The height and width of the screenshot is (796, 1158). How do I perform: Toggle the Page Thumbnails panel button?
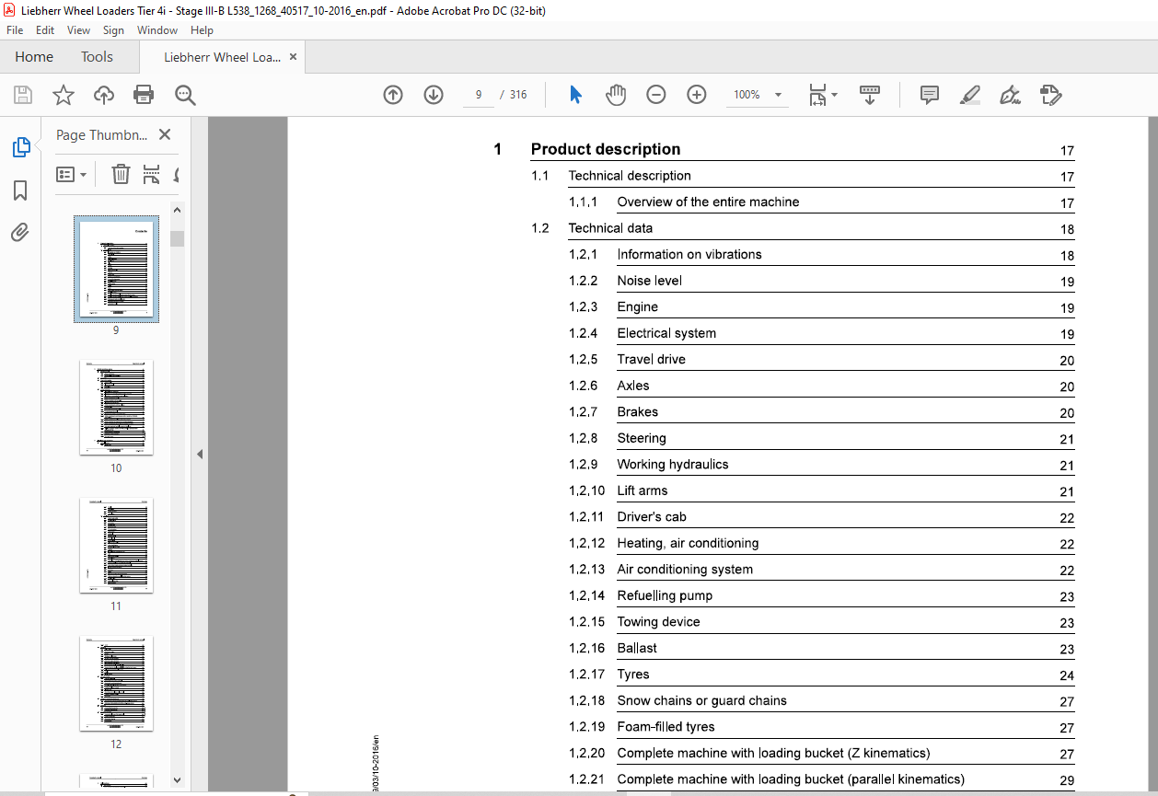tap(20, 147)
